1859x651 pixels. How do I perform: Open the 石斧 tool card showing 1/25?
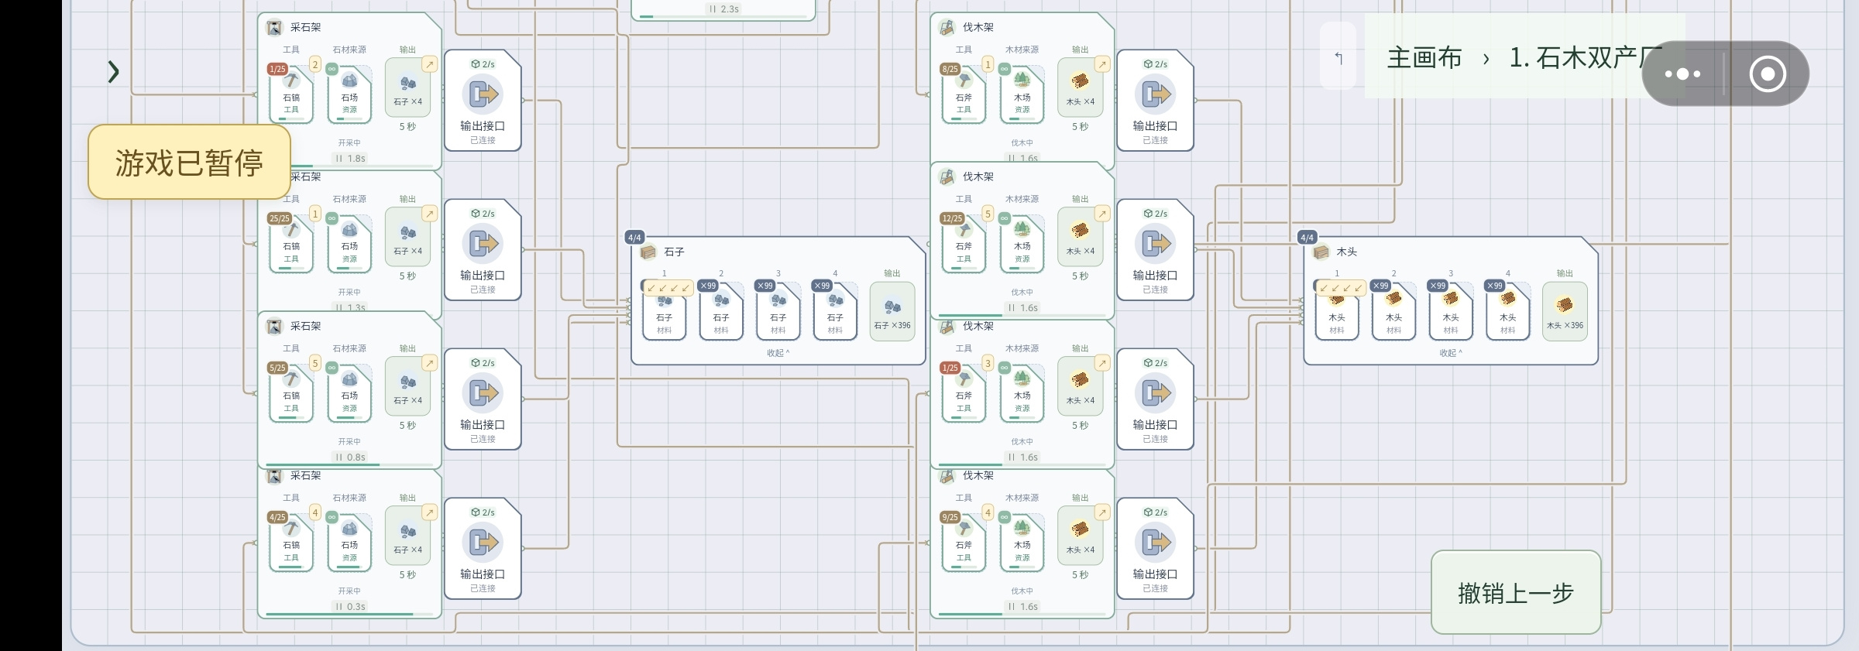pyautogui.click(x=964, y=393)
